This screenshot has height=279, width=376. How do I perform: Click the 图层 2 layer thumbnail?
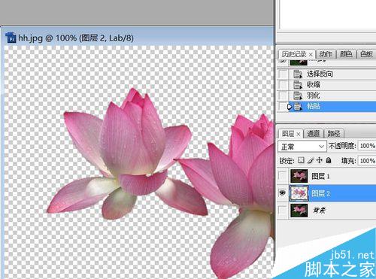(x=299, y=193)
